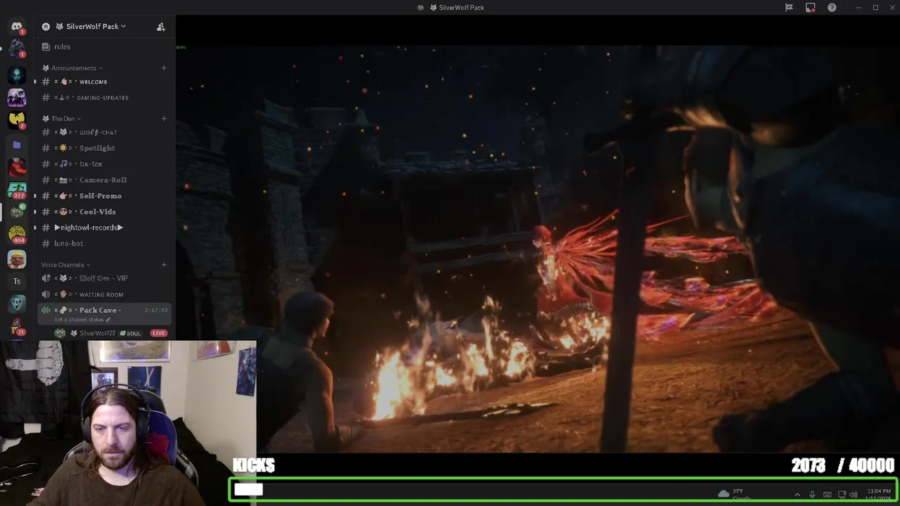Open the server icon with 71 badge
900x506 pixels.
click(17, 326)
